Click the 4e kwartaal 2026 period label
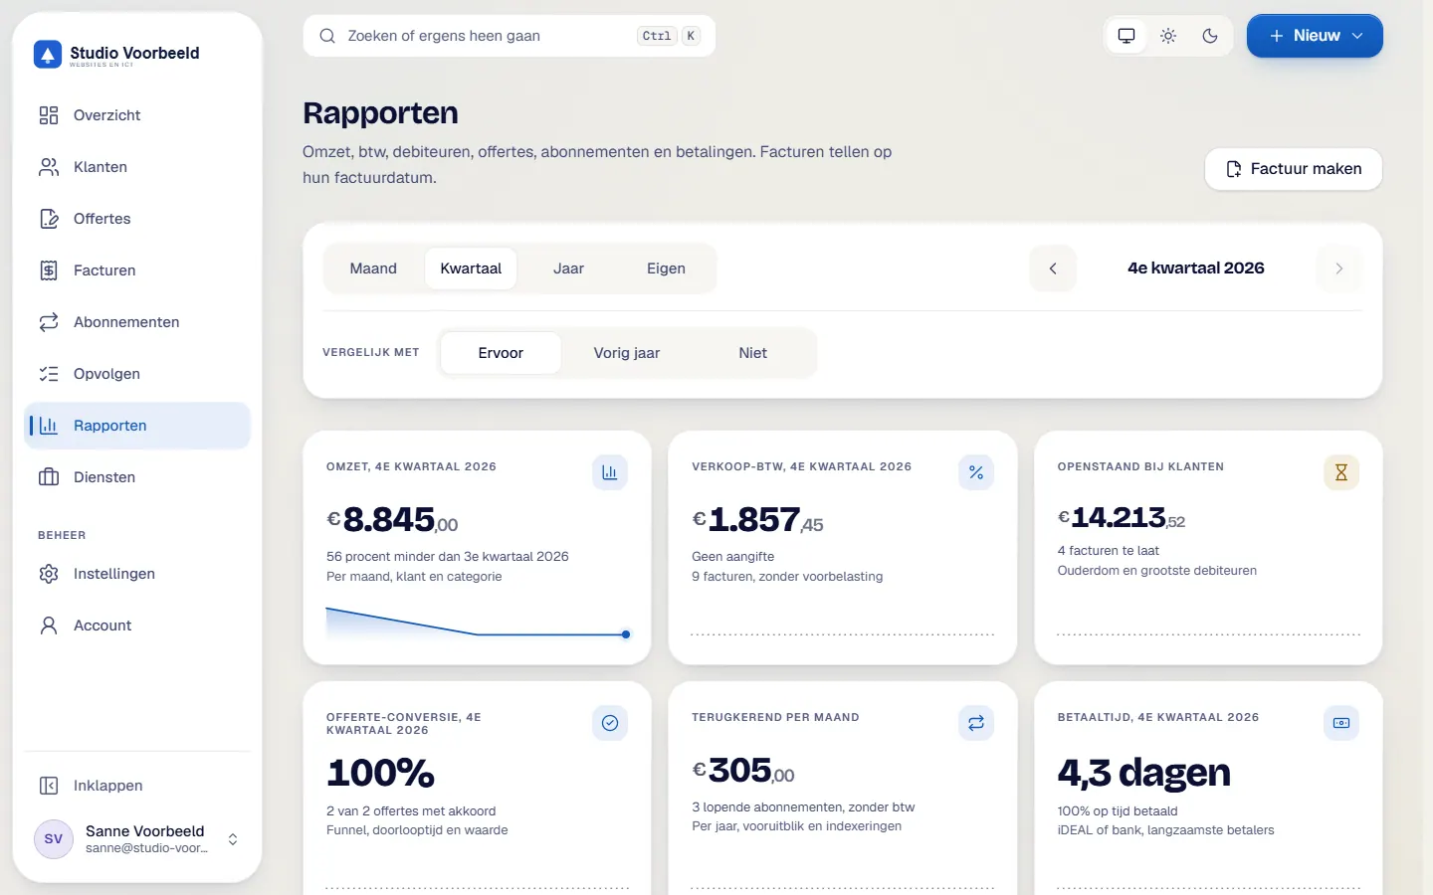The image size is (1433, 895). click(x=1196, y=268)
